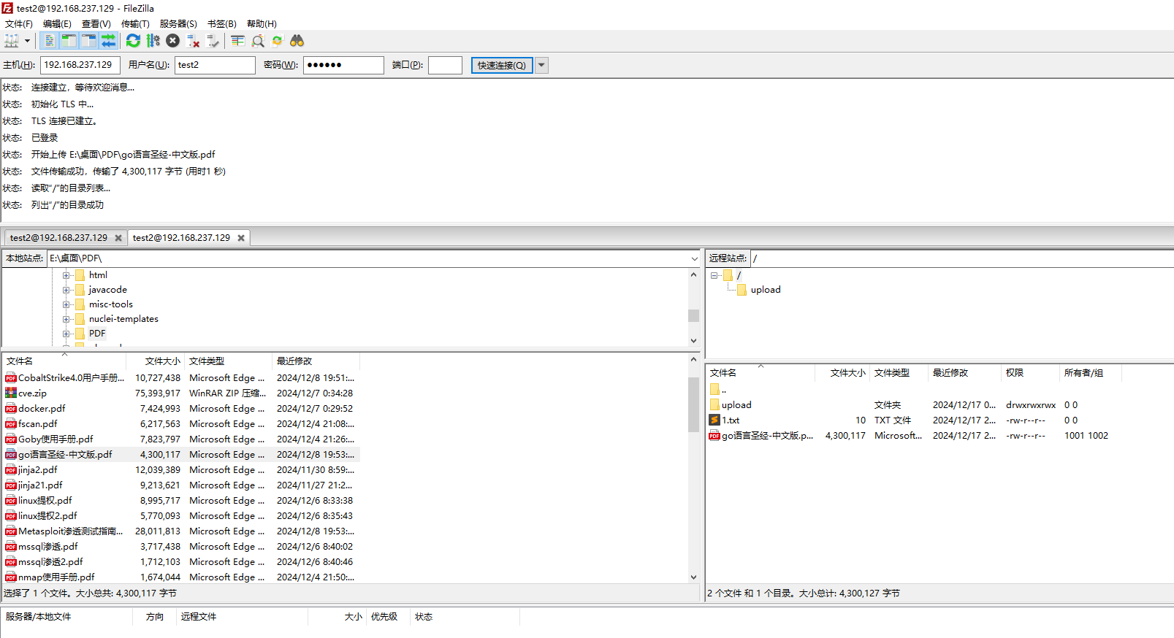Open the 帮助(H) menu
The image size is (1174, 638).
point(262,23)
